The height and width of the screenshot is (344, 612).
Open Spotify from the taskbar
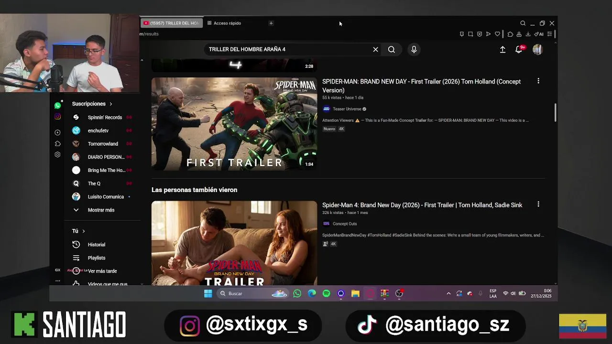click(326, 293)
